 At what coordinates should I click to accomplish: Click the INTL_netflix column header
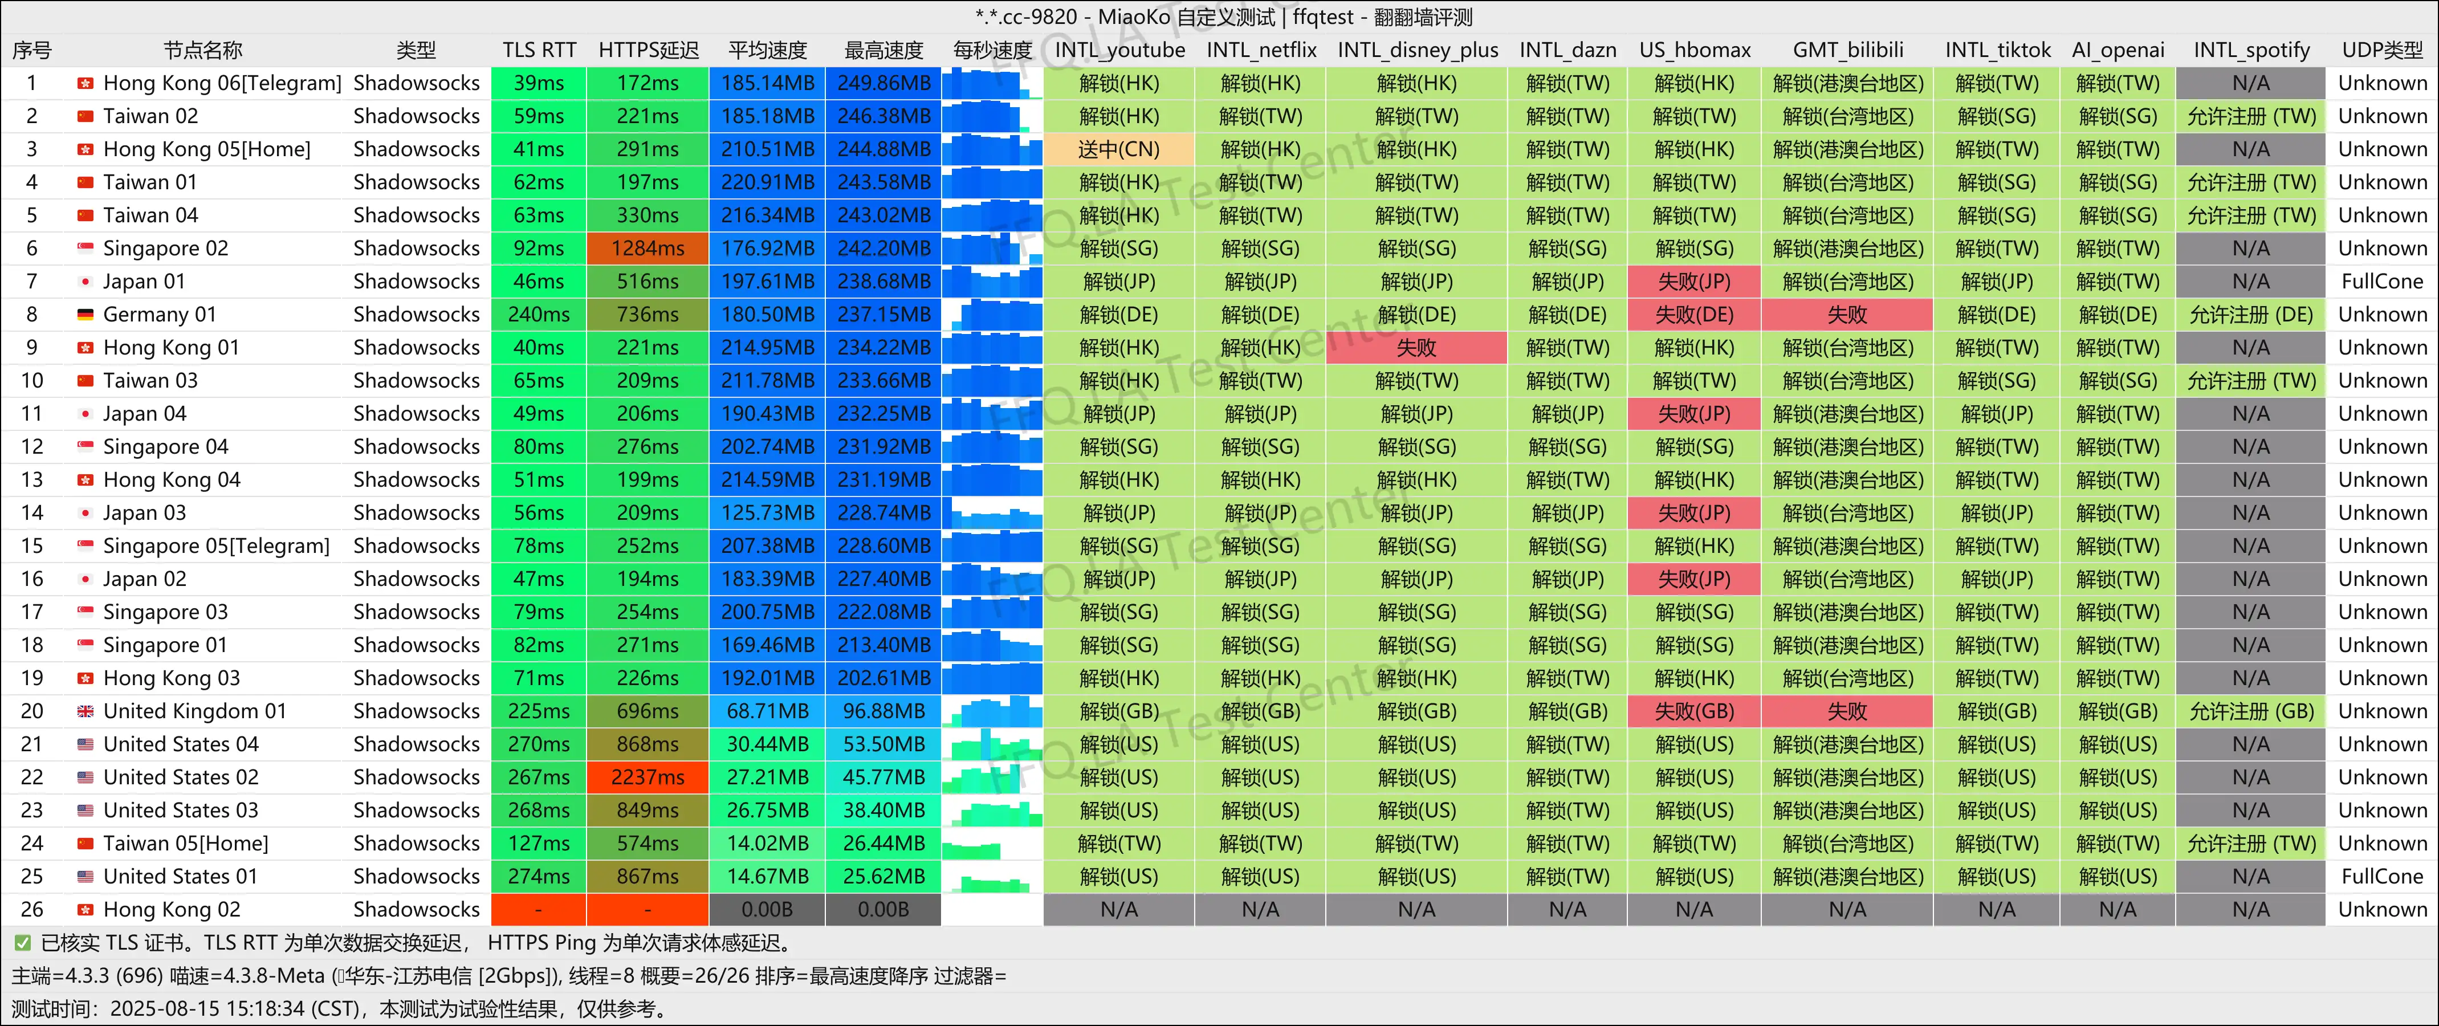[1260, 50]
